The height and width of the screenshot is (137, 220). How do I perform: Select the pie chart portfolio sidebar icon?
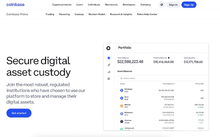(109, 58)
